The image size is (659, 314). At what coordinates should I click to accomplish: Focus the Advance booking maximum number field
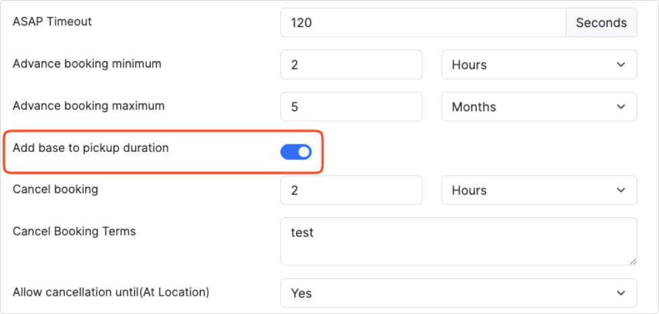351,107
